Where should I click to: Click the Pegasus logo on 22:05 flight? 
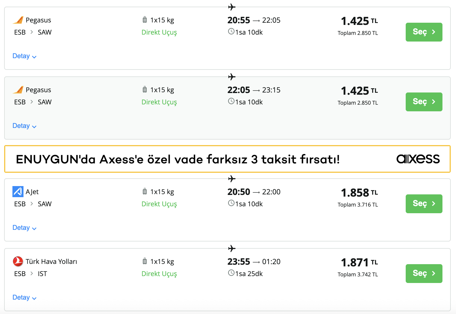(x=18, y=90)
